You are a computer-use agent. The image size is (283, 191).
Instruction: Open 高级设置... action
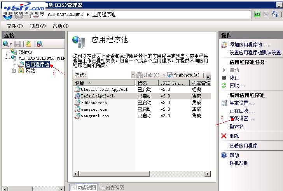[242, 118]
